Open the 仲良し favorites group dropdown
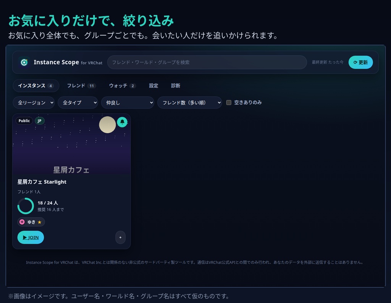The image size is (391, 303). click(x=128, y=103)
